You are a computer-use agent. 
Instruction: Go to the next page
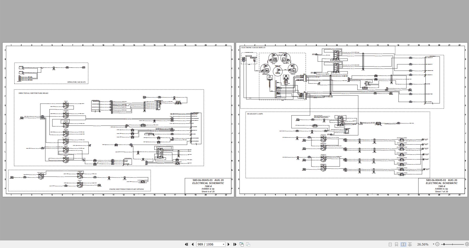pyautogui.click(x=228, y=244)
